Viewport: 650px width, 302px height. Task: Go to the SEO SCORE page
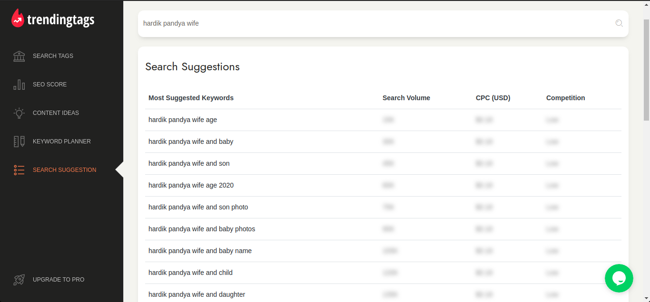tap(49, 85)
